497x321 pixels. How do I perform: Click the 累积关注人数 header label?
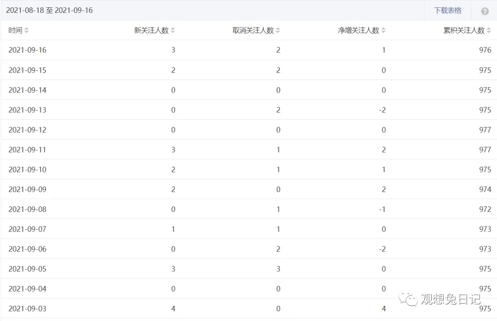pos(464,30)
